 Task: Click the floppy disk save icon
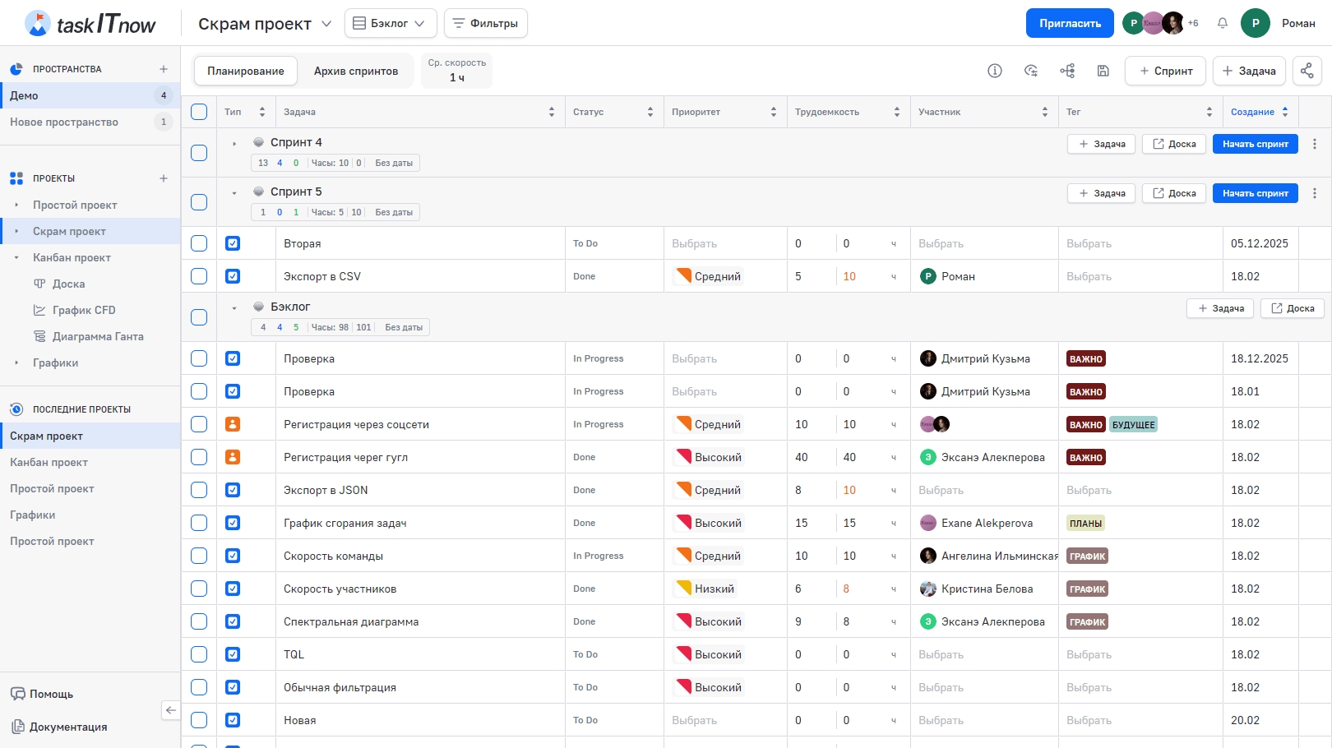pyautogui.click(x=1103, y=71)
